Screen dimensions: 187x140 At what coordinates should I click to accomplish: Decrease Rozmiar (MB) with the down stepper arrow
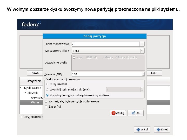point(143,75)
